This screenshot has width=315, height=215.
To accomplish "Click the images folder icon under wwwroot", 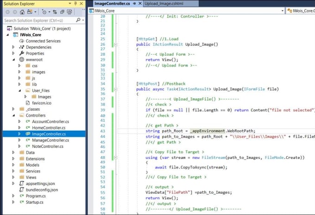I will click(x=28, y=72).
